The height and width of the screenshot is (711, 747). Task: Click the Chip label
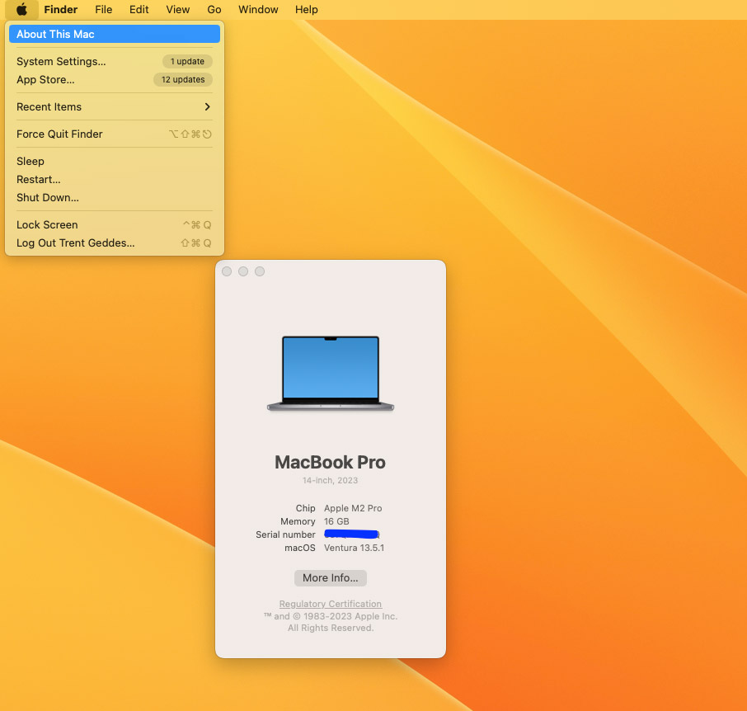pyautogui.click(x=305, y=508)
